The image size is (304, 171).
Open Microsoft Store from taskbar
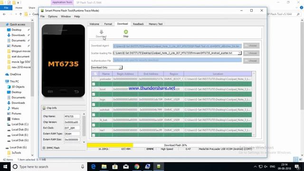pyautogui.click(x=115, y=167)
